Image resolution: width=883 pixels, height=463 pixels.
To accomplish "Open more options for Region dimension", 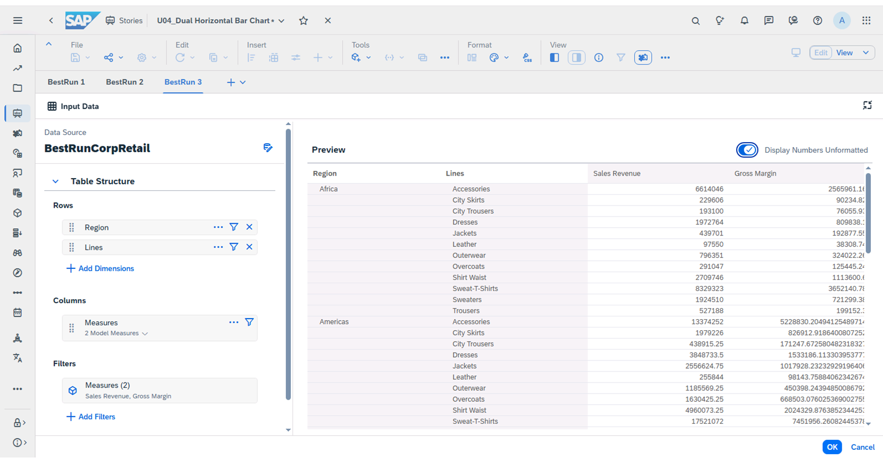I will (219, 227).
